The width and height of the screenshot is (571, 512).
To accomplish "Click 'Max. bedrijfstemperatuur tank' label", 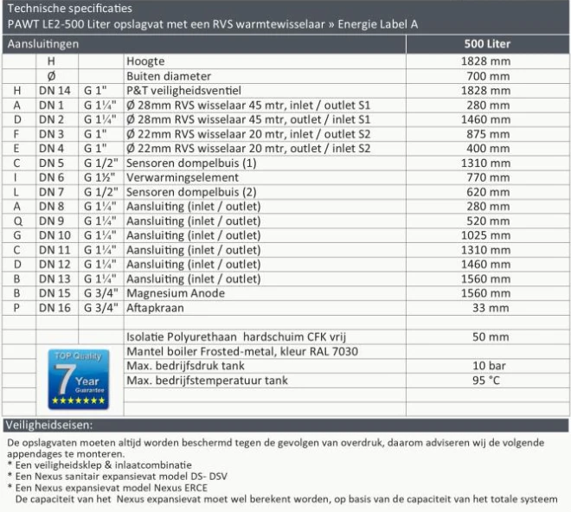I will click(x=207, y=381).
